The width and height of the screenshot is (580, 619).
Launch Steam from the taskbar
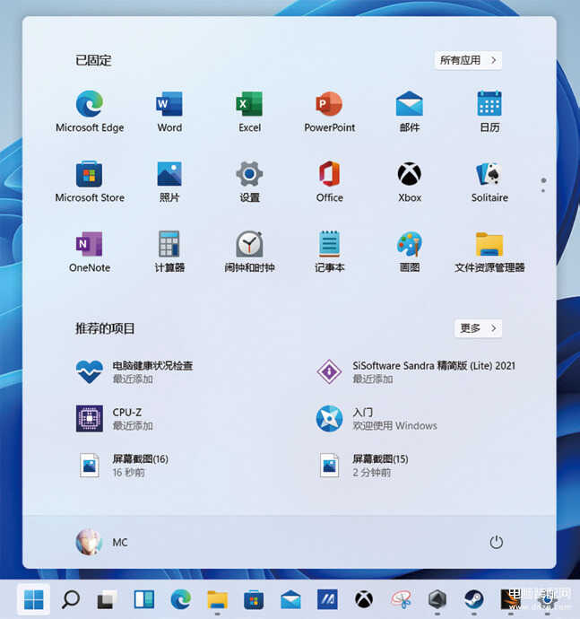tap(474, 599)
